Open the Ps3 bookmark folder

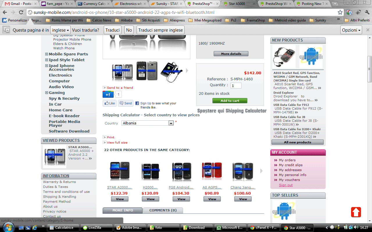pos(230,20)
